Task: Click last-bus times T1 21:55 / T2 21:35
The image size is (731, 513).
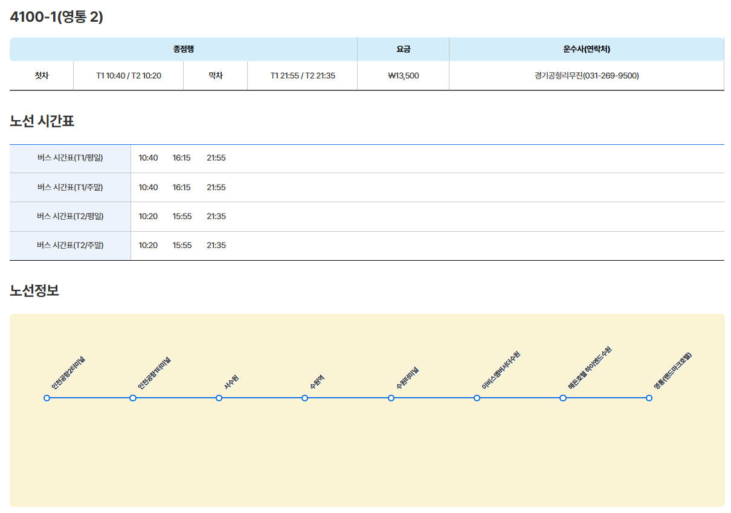Action: point(303,75)
